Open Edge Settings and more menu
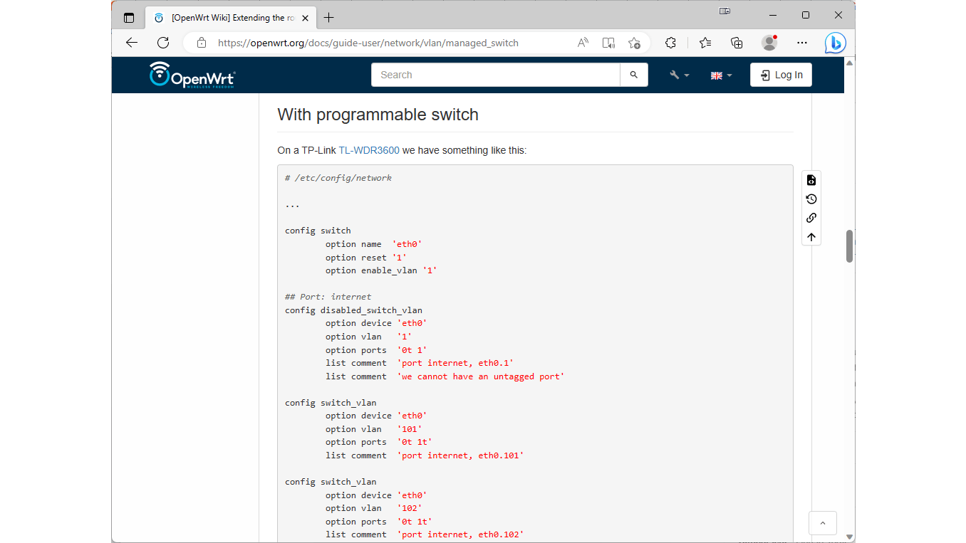 [x=802, y=43]
